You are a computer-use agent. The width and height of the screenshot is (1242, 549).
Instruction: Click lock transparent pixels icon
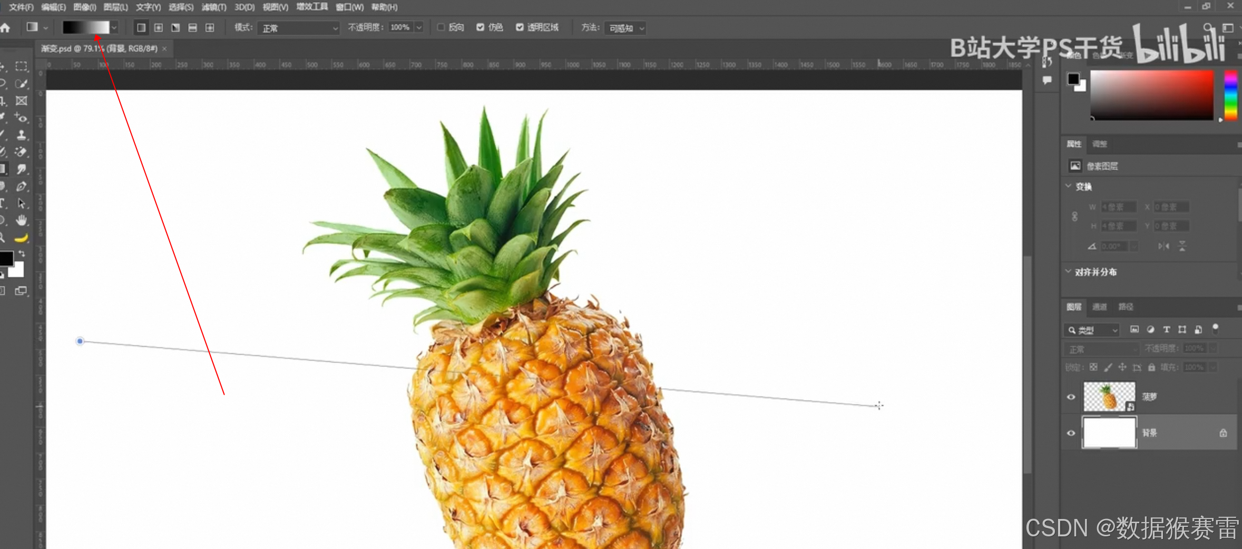click(x=1094, y=367)
